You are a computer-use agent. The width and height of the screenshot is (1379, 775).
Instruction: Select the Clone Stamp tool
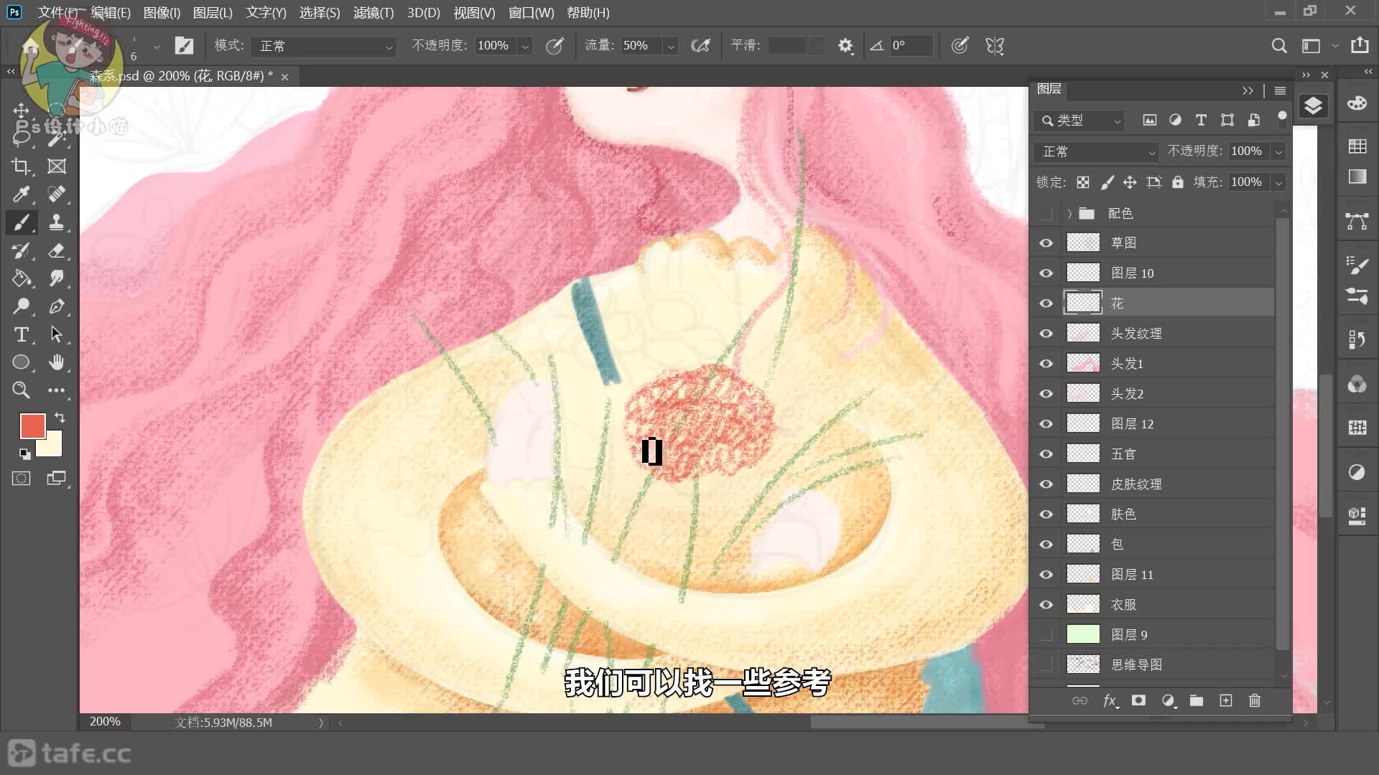(x=56, y=222)
